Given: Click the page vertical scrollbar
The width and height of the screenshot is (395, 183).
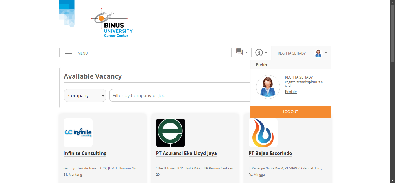Looking at the screenshot, I should pos(392,87).
